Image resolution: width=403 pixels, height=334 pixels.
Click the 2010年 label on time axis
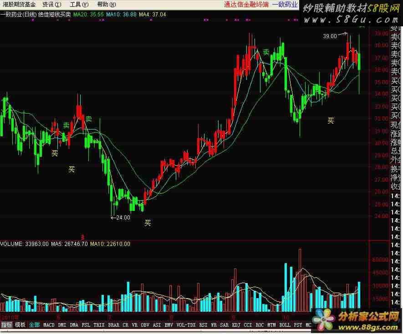coord(10,318)
